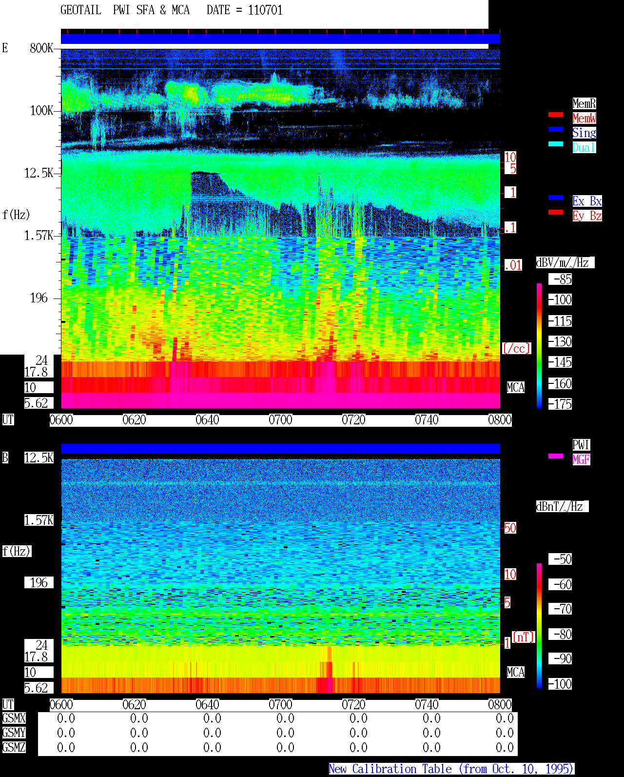
Task: Click the E panel spectrogram at the 12.5K band
Action: pyautogui.click(x=280, y=173)
